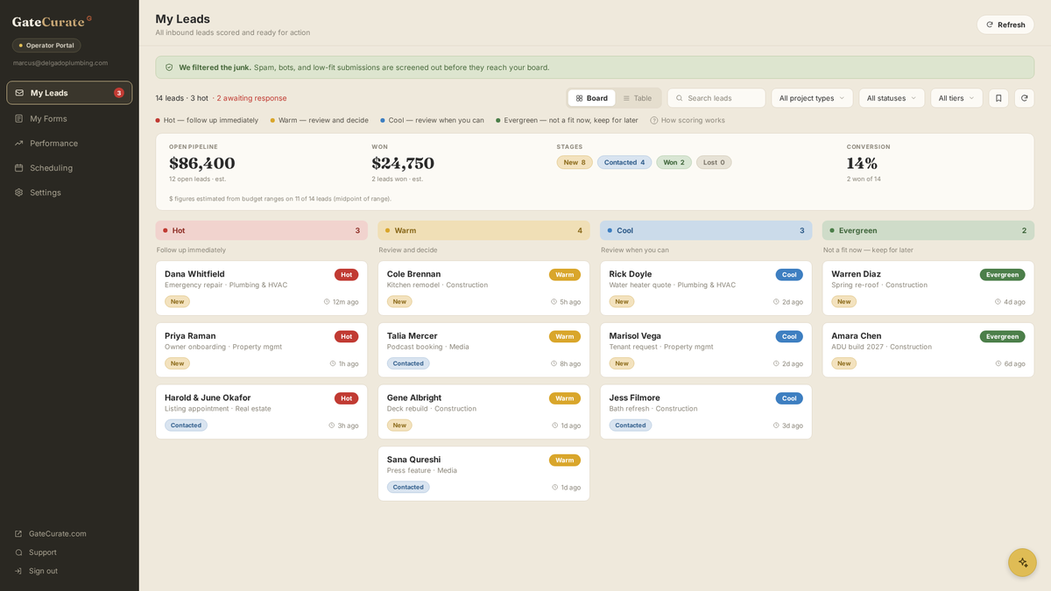Click the red 3 badge on My Leads

[119, 93]
